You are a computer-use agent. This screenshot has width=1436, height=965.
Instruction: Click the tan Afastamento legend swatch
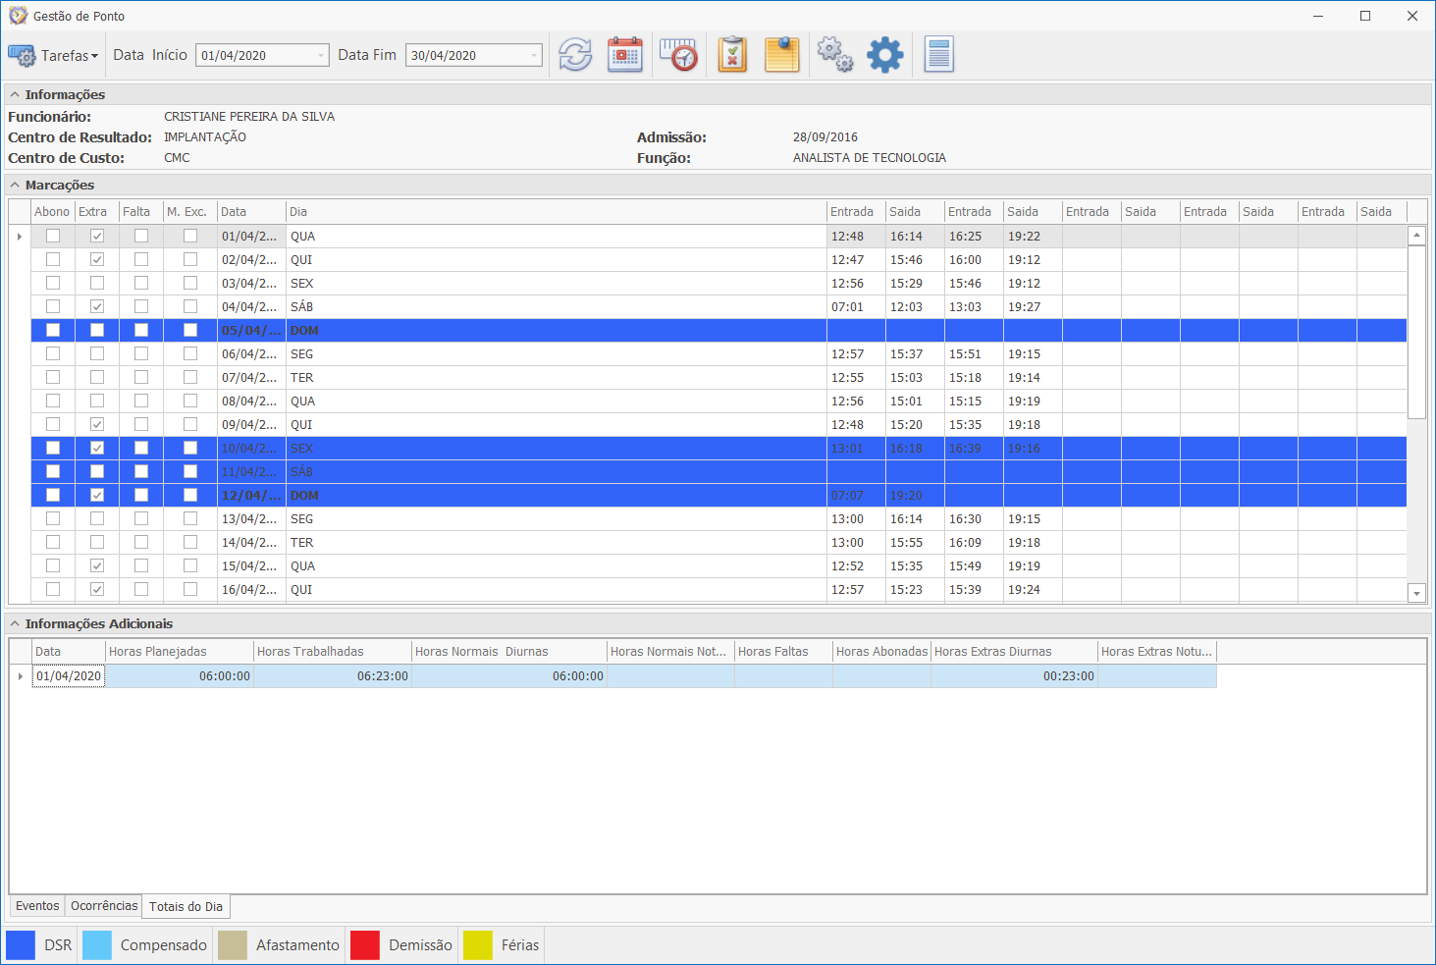[x=233, y=945]
